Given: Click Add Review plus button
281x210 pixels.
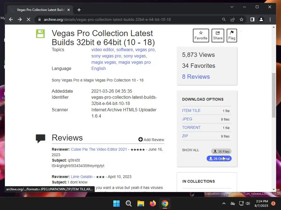Looking at the screenshot, I should [151, 140].
